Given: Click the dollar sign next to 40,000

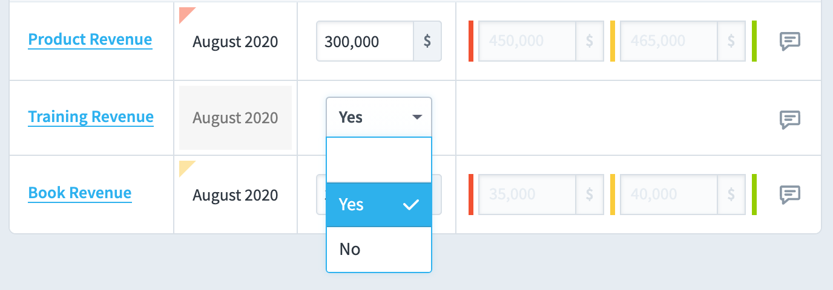Looking at the screenshot, I should (x=731, y=195).
